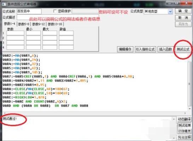Click the 确定 button
The image size is (193, 141).
coord(183,11)
